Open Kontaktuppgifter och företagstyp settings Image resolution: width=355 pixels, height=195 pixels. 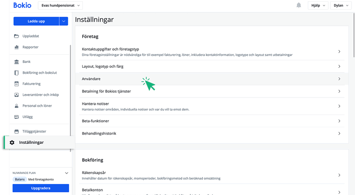click(x=212, y=52)
